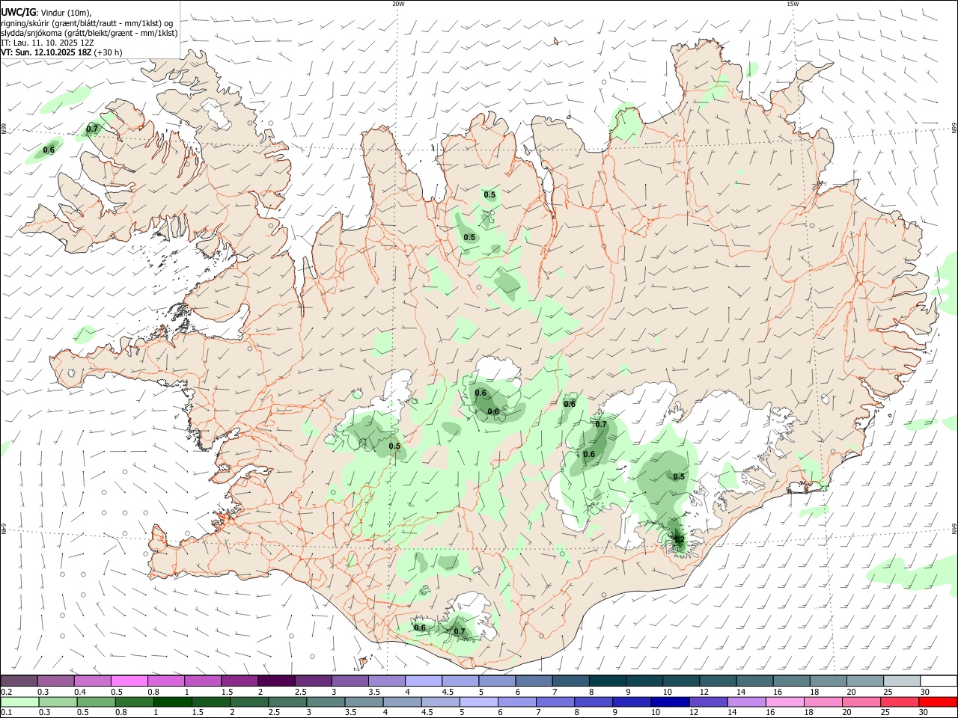Click the '0.2' label starting the upper scale
The width and height of the screenshot is (958, 718).
tap(7, 692)
